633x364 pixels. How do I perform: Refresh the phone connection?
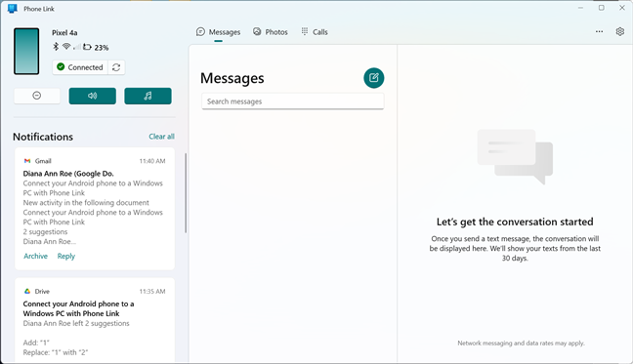click(116, 67)
